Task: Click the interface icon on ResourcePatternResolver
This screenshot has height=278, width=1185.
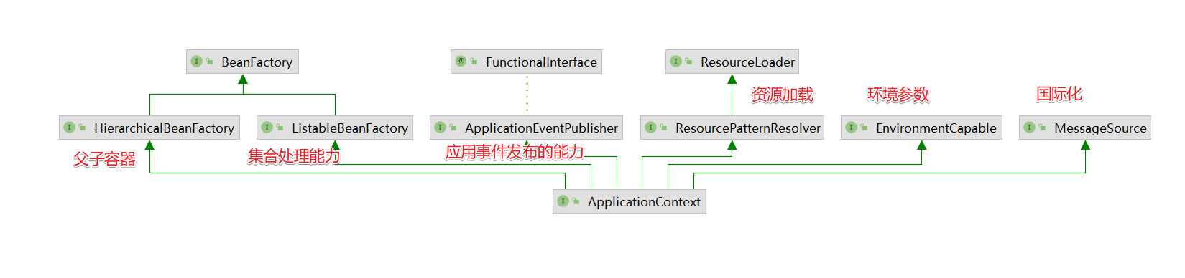Action: click(x=650, y=128)
